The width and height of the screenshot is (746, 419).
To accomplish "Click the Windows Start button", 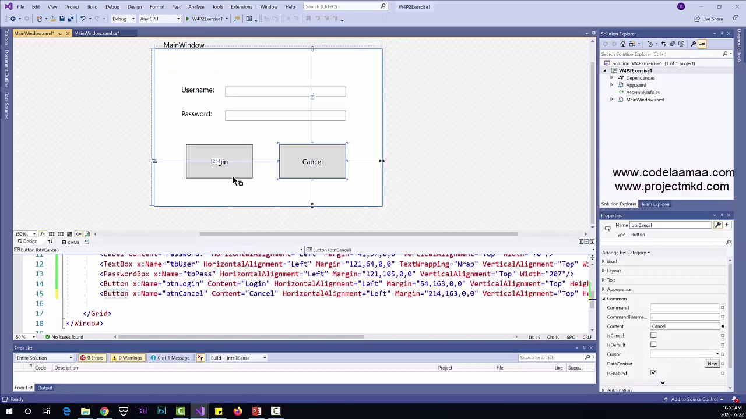I will pyautogui.click(x=9, y=411).
